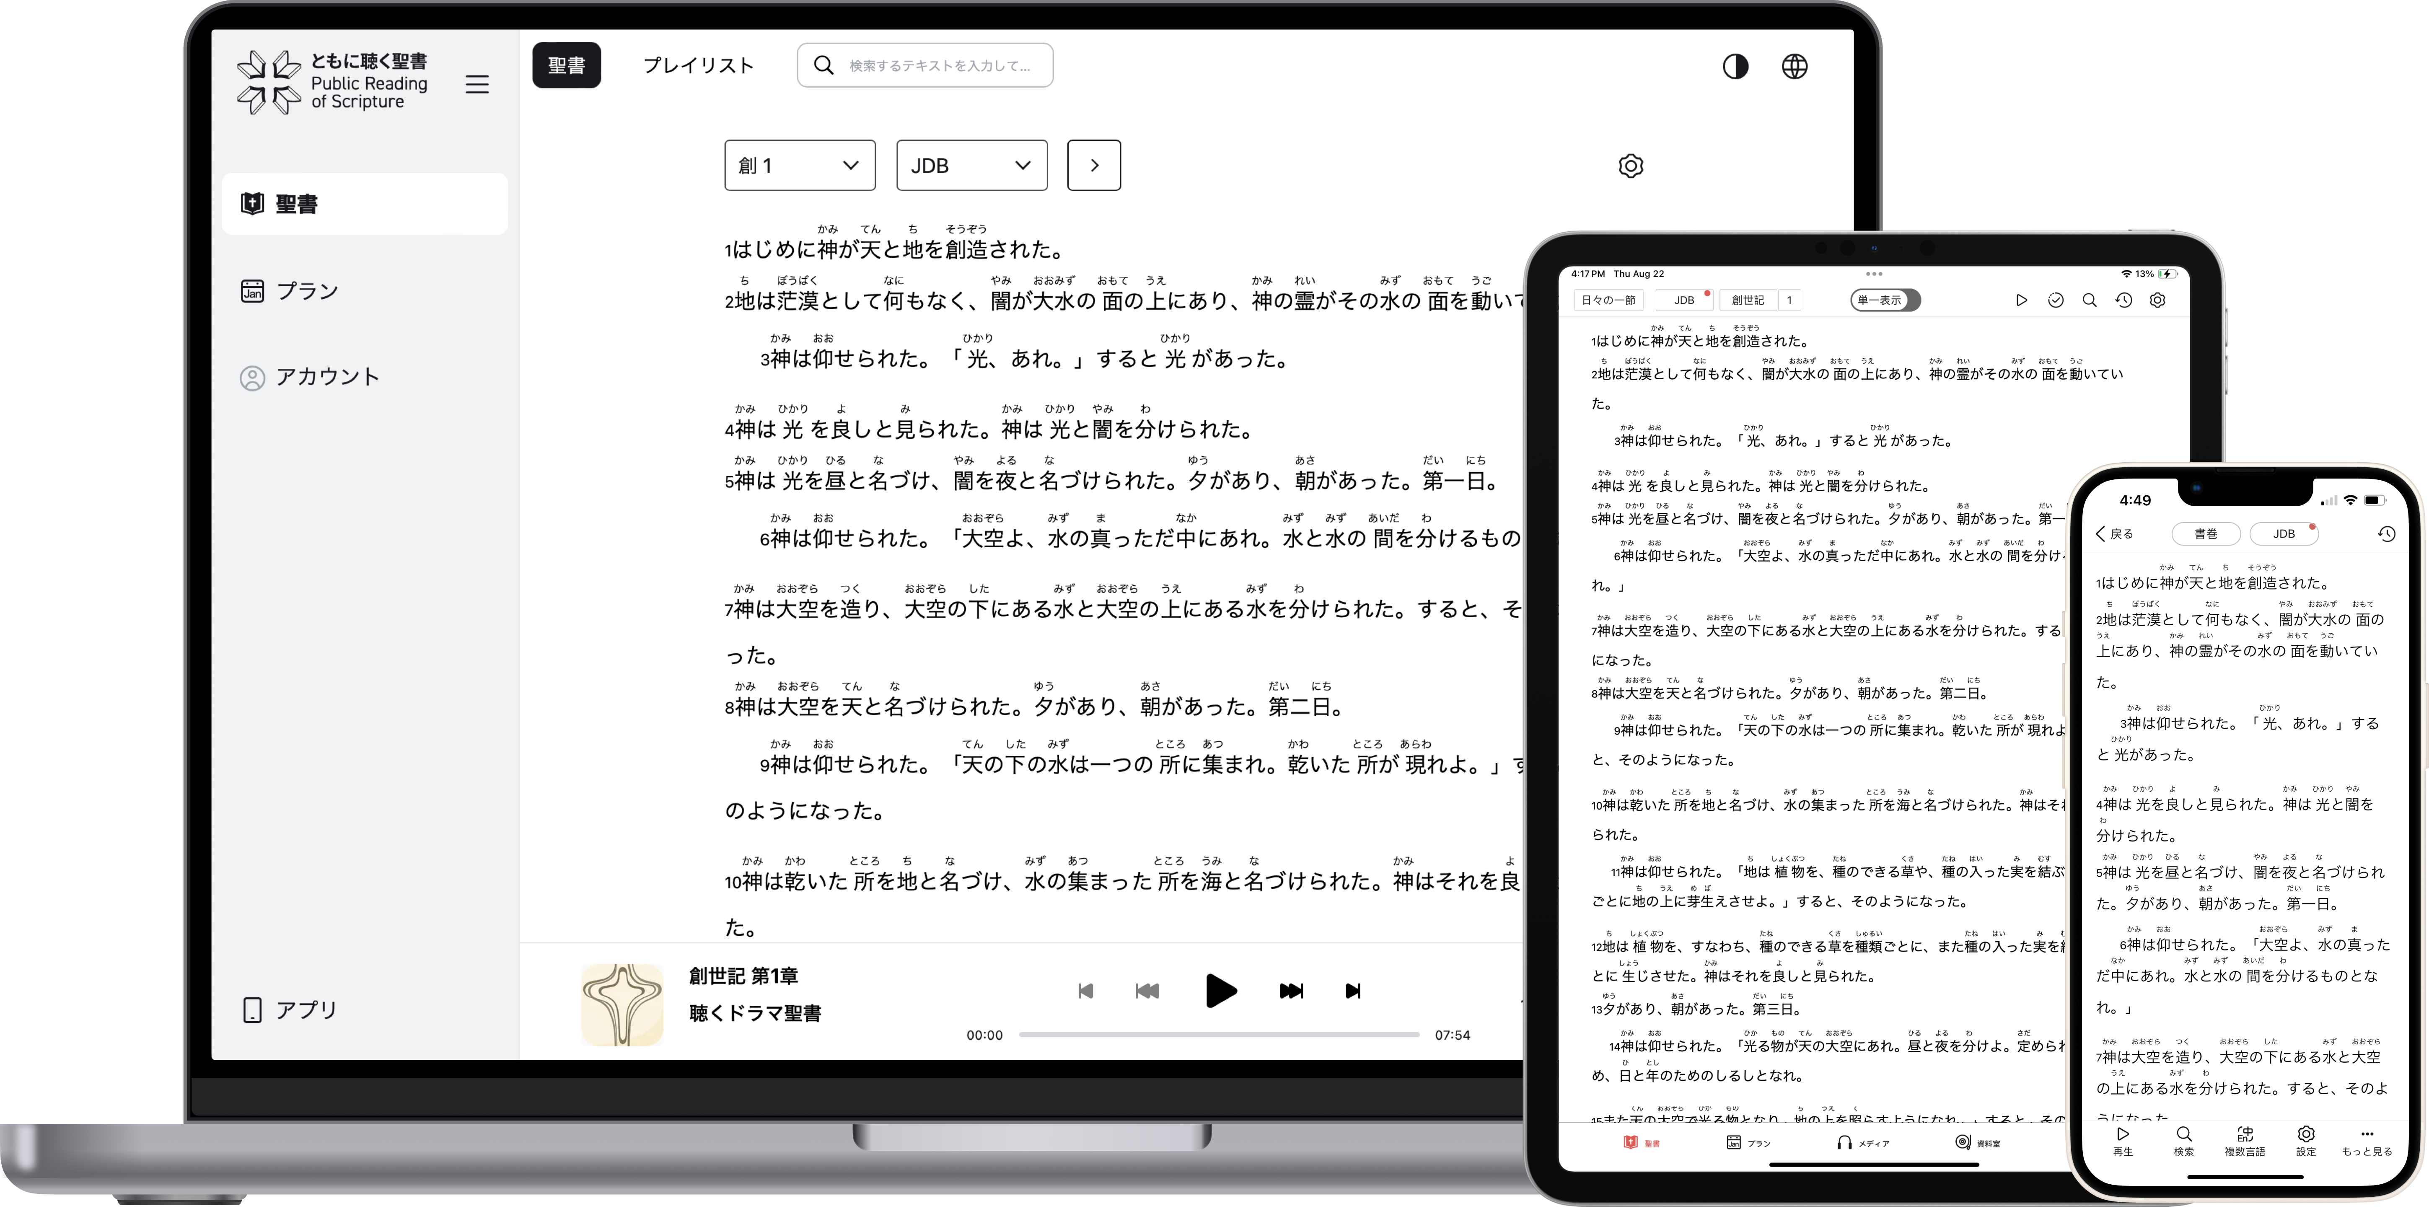Open history clock icon on tablet

pyautogui.click(x=2123, y=300)
